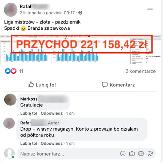Reply to the Markoss comment via Odpowiedz
Viewport: 163px width, 162px height.
click(52, 113)
